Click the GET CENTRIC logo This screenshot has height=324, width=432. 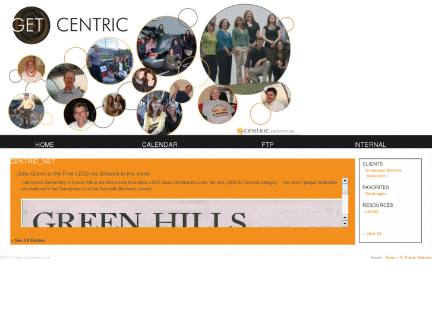coord(70,25)
